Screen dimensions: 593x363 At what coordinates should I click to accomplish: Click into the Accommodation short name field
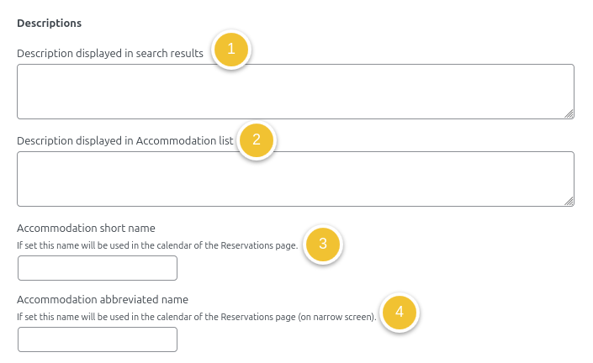(x=98, y=268)
